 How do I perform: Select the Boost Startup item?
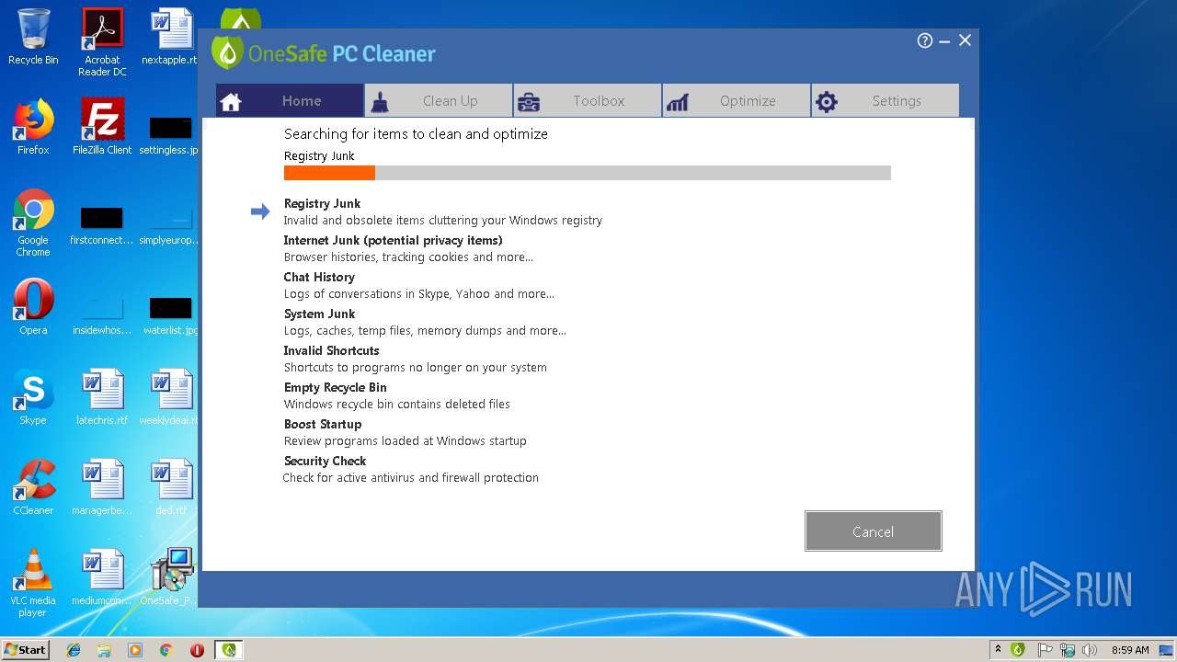coord(323,424)
